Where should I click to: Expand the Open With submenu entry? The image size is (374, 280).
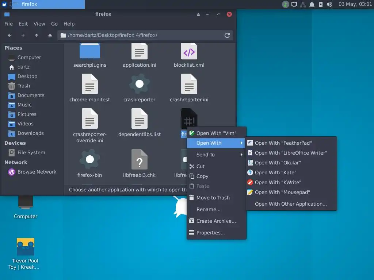pyautogui.click(x=216, y=143)
